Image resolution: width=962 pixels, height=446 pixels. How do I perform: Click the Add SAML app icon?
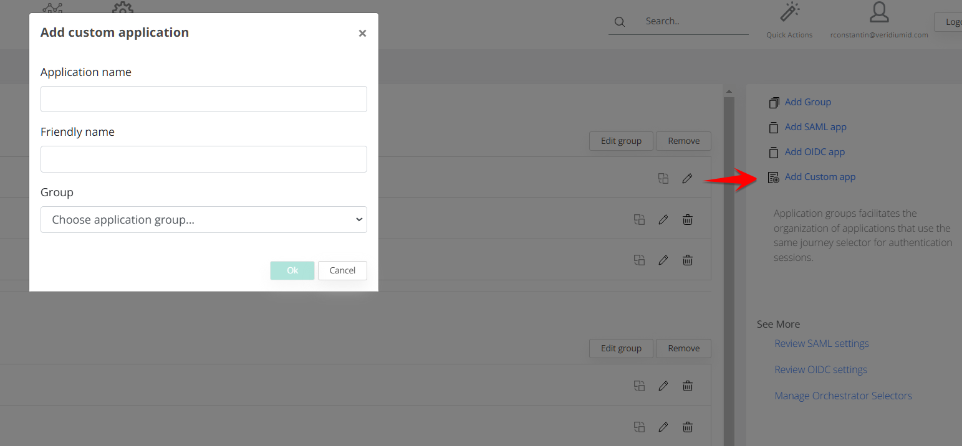[x=774, y=128]
